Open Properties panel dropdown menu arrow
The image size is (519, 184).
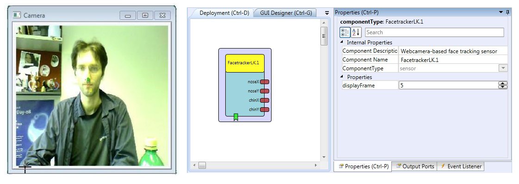click(x=501, y=12)
